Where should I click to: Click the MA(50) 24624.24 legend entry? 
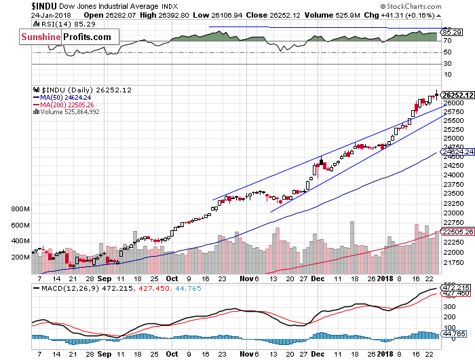click(x=62, y=98)
